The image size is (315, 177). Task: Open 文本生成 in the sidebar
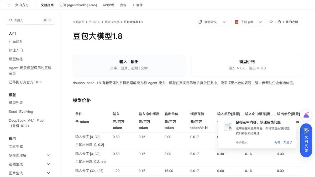coord(16,147)
